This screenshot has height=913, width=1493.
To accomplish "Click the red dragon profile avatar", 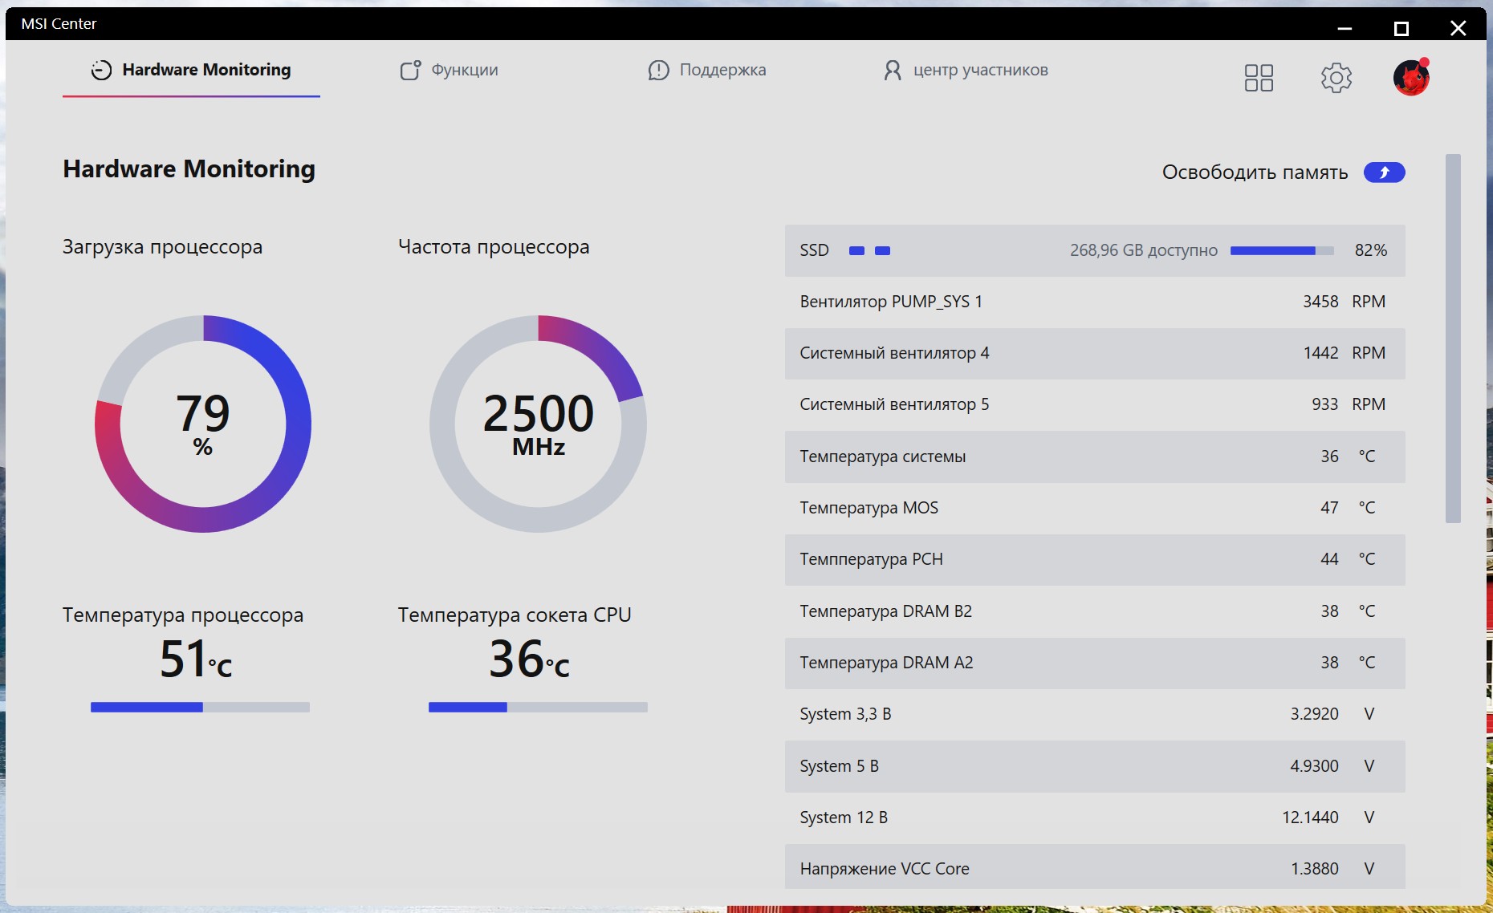I will [1411, 78].
